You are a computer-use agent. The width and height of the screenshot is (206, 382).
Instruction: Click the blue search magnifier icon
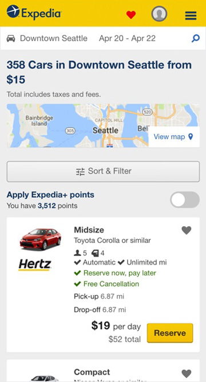[196, 38]
